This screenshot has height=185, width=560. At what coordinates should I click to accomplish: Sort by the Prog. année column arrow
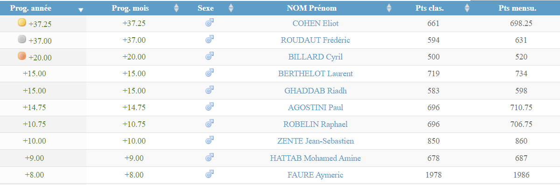(x=81, y=10)
